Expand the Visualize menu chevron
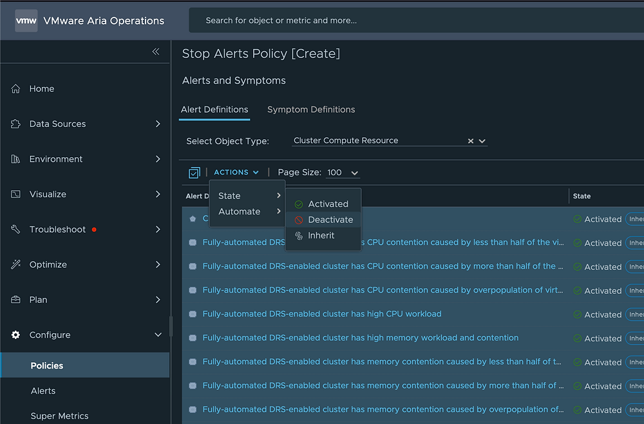Image resolution: width=644 pixels, height=424 pixels. [158, 194]
